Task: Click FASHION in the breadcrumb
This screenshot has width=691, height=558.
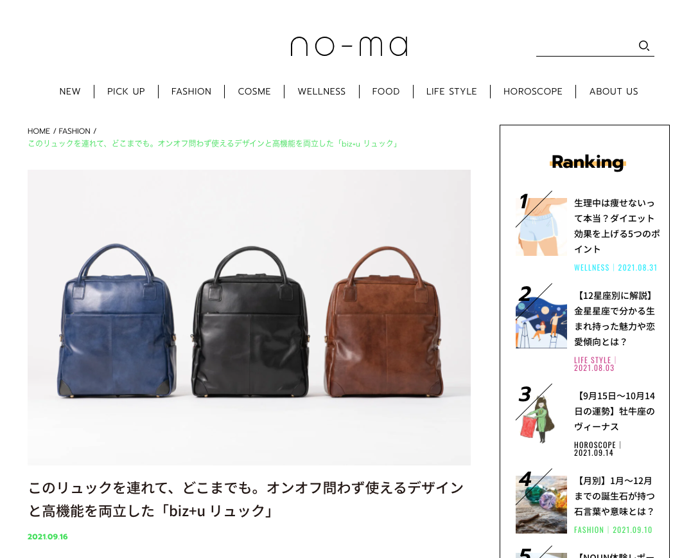Action: click(x=74, y=131)
